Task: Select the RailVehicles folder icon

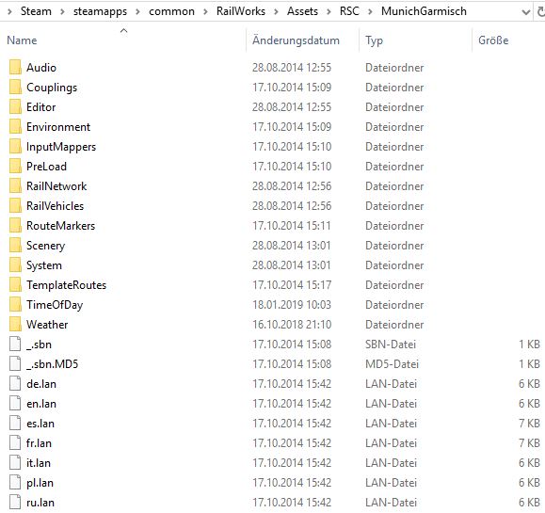Action: [15, 205]
